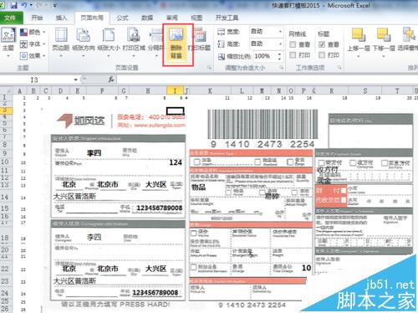Image resolution: width=418 pixels, height=313 pixels.
Task: Expand the quick access toolbar customize arrow
Action: [x=55, y=5]
